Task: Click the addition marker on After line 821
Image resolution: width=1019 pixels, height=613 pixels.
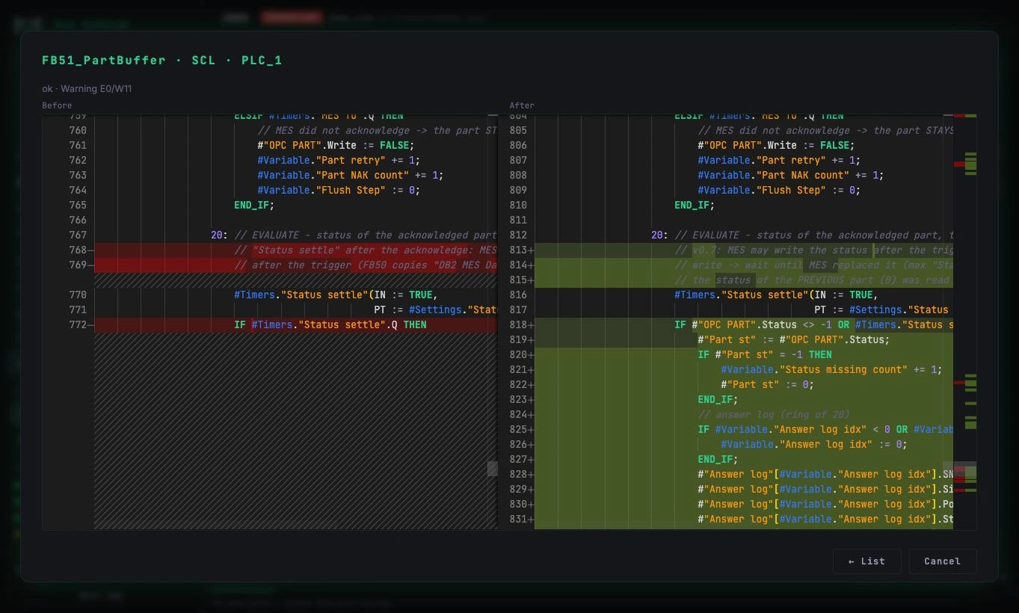Action: [531, 370]
